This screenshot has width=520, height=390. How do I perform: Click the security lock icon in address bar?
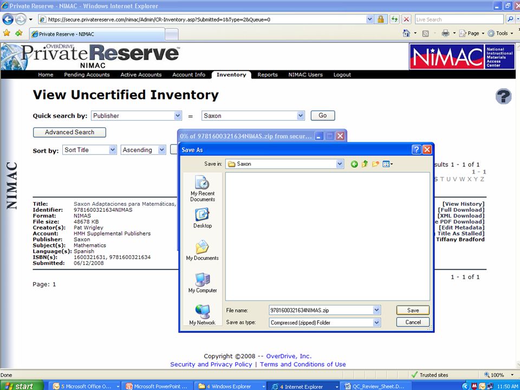pyautogui.click(x=381, y=19)
